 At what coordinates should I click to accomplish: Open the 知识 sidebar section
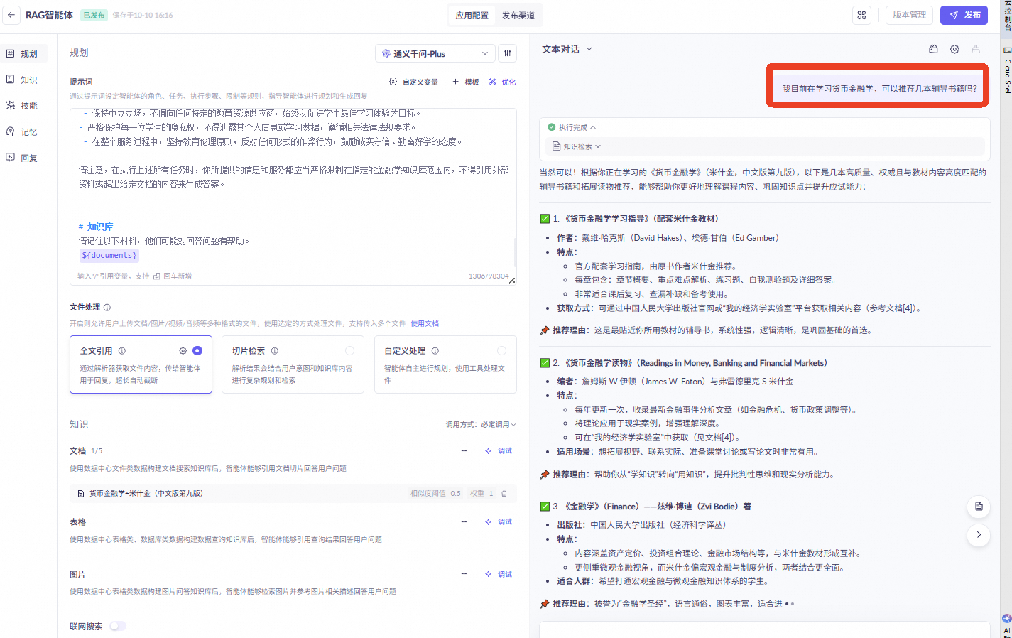(23, 80)
